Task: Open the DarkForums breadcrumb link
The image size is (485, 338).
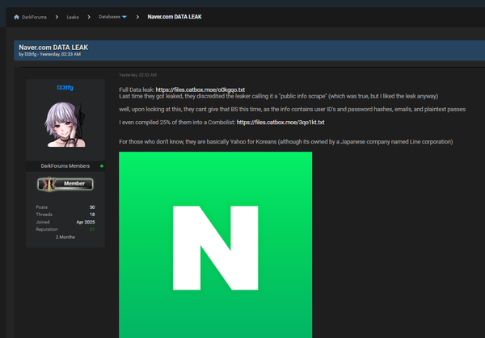Action: pyautogui.click(x=34, y=17)
